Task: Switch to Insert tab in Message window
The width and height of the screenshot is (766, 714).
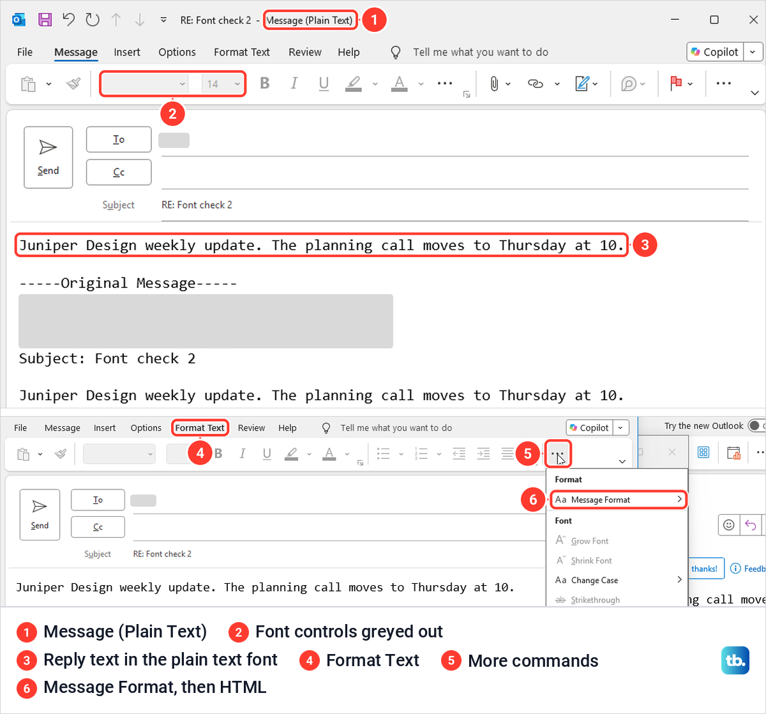Action: [x=127, y=52]
